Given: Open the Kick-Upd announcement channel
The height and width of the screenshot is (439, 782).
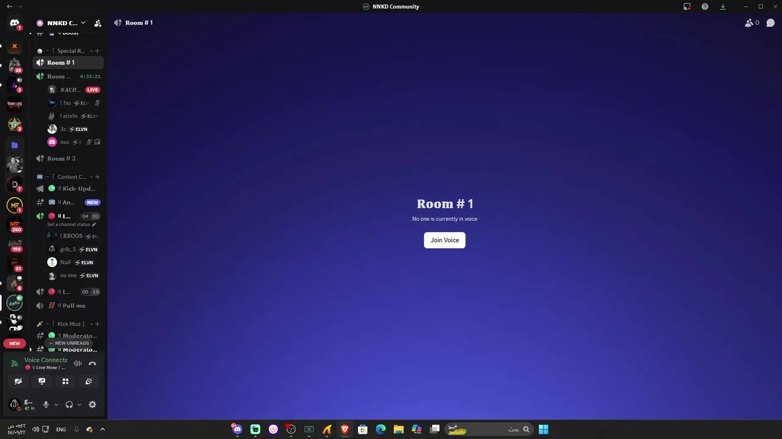Looking at the screenshot, I should tap(68, 188).
